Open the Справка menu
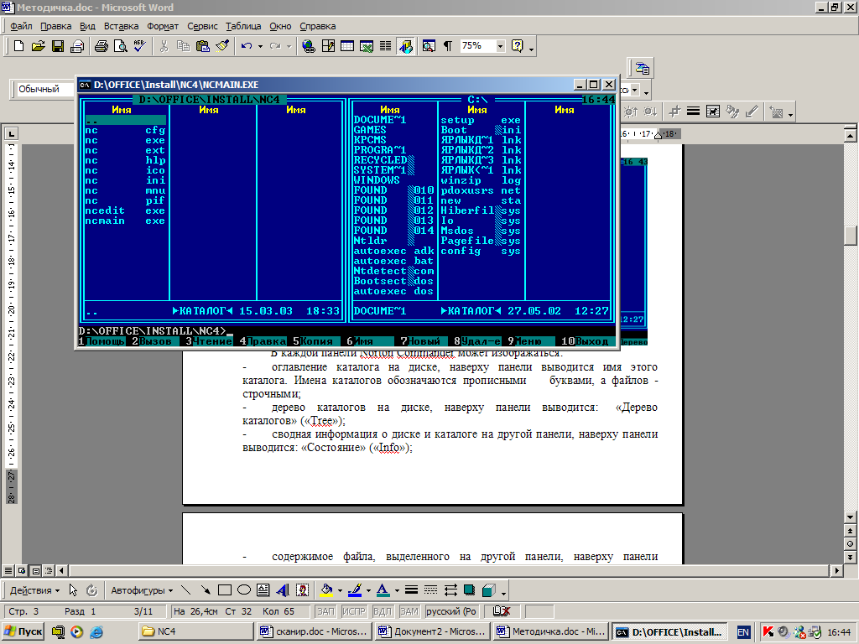This screenshot has height=644, width=859. click(x=318, y=26)
